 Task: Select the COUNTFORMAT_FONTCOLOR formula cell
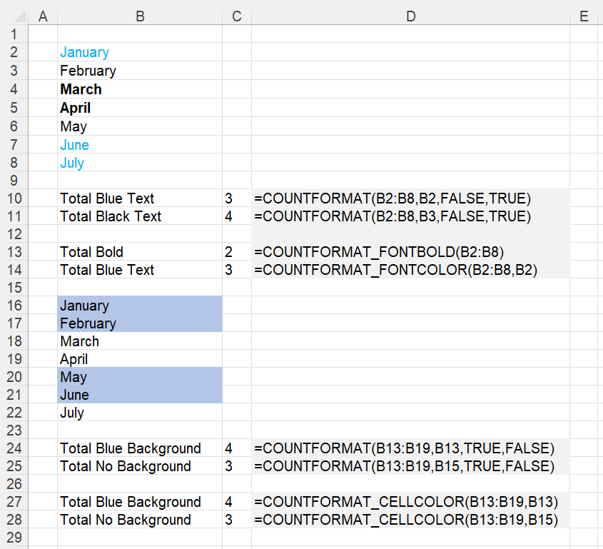pos(410,270)
